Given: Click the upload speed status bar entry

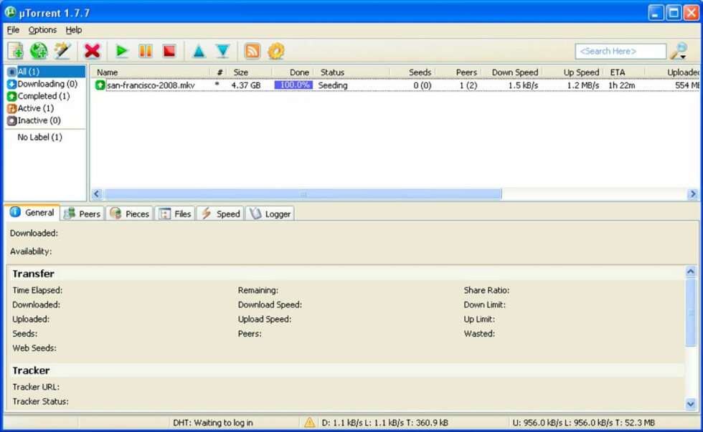Looking at the screenshot, I should tap(583, 423).
